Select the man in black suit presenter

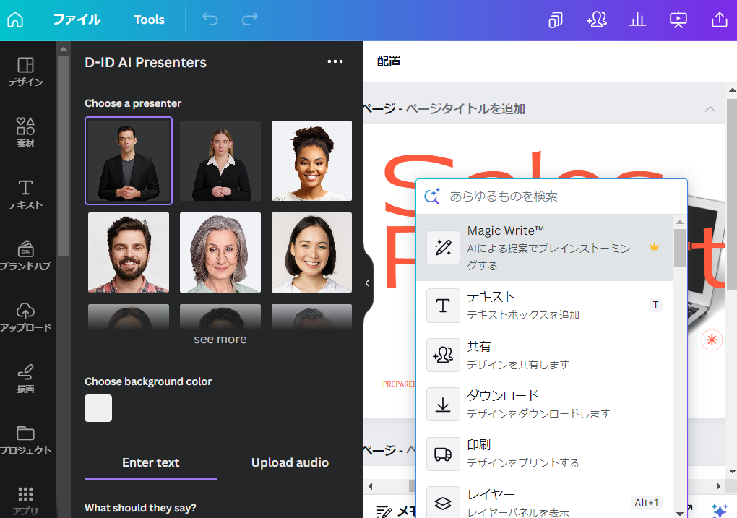[x=129, y=161]
